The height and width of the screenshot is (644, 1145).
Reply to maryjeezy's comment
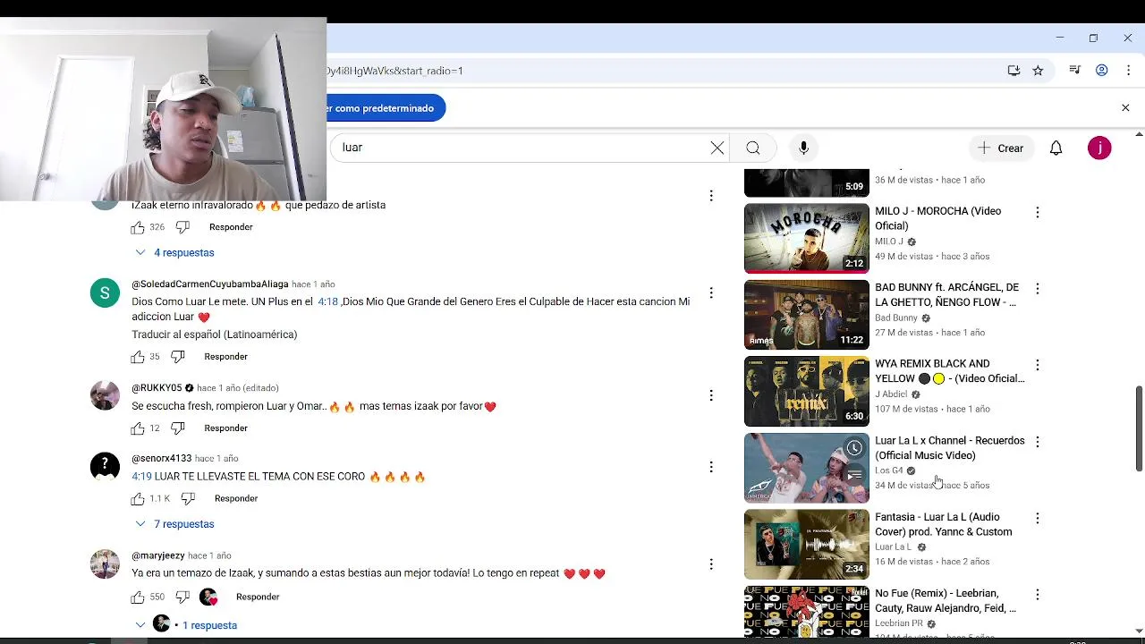258,597
